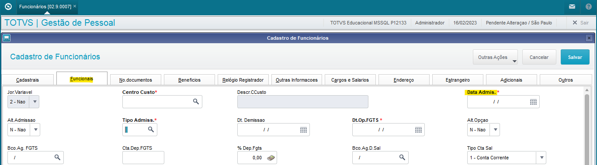Open Bco.Ag. FGTS search magnifier
Image resolution: width=597 pixels, height=165 pixels.
[x=57, y=157]
